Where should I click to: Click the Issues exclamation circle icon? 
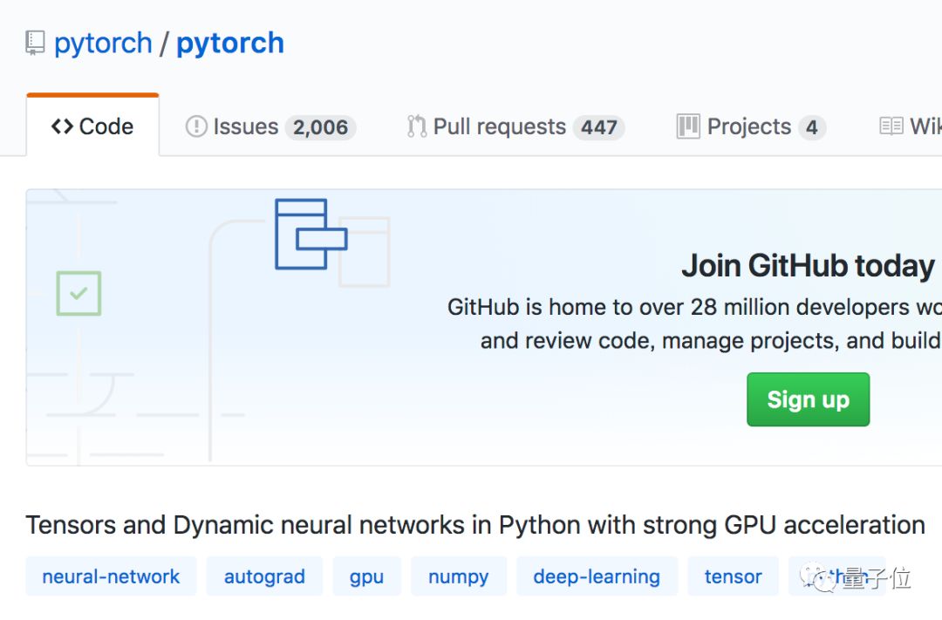(x=196, y=126)
